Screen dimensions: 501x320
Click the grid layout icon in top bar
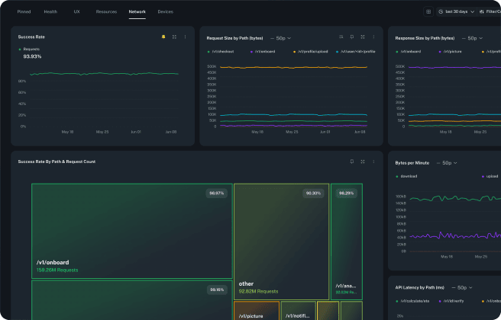tap(428, 12)
